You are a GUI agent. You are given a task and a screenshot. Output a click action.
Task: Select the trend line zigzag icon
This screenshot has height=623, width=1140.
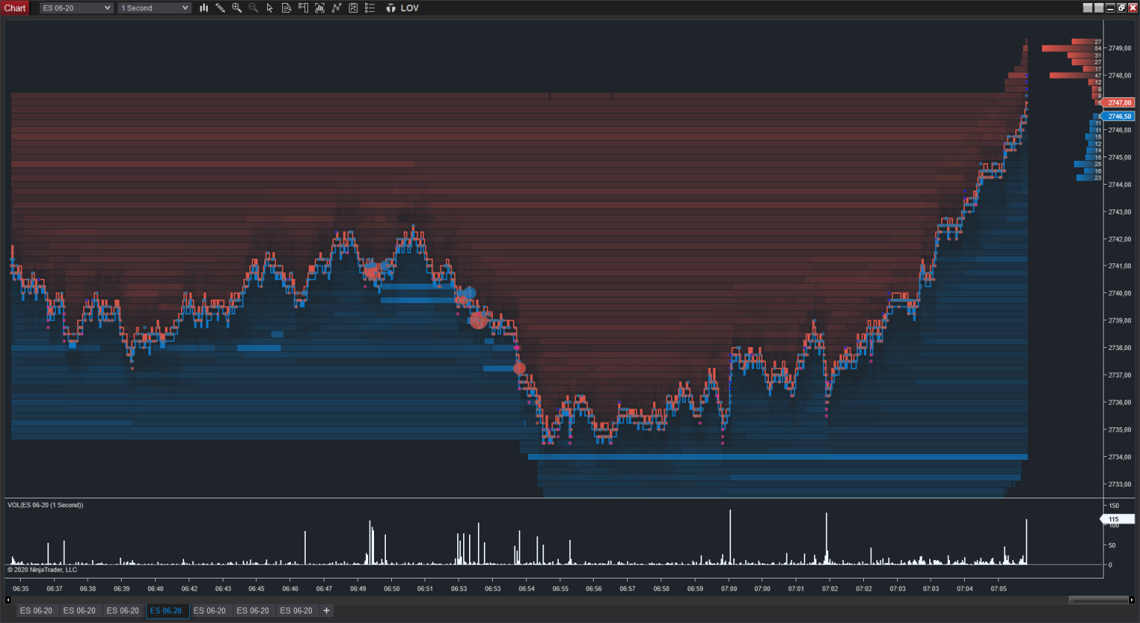335,7
